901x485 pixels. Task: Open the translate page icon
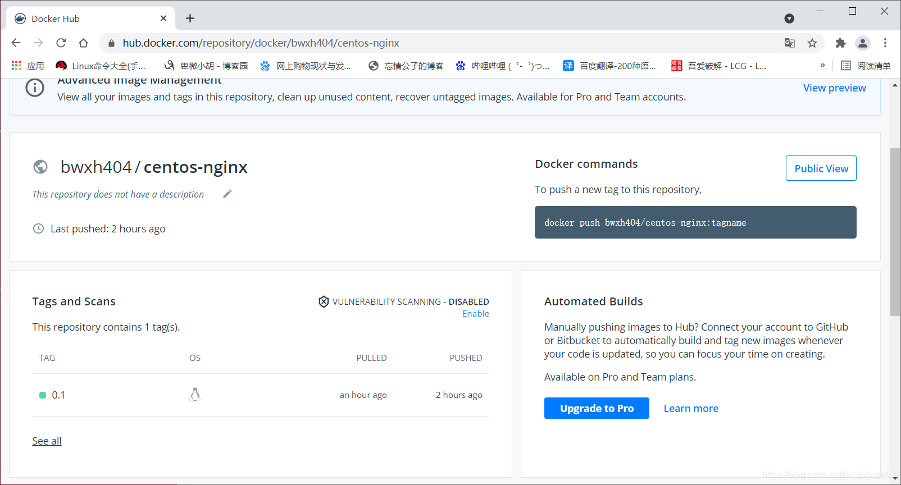tap(790, 43)
